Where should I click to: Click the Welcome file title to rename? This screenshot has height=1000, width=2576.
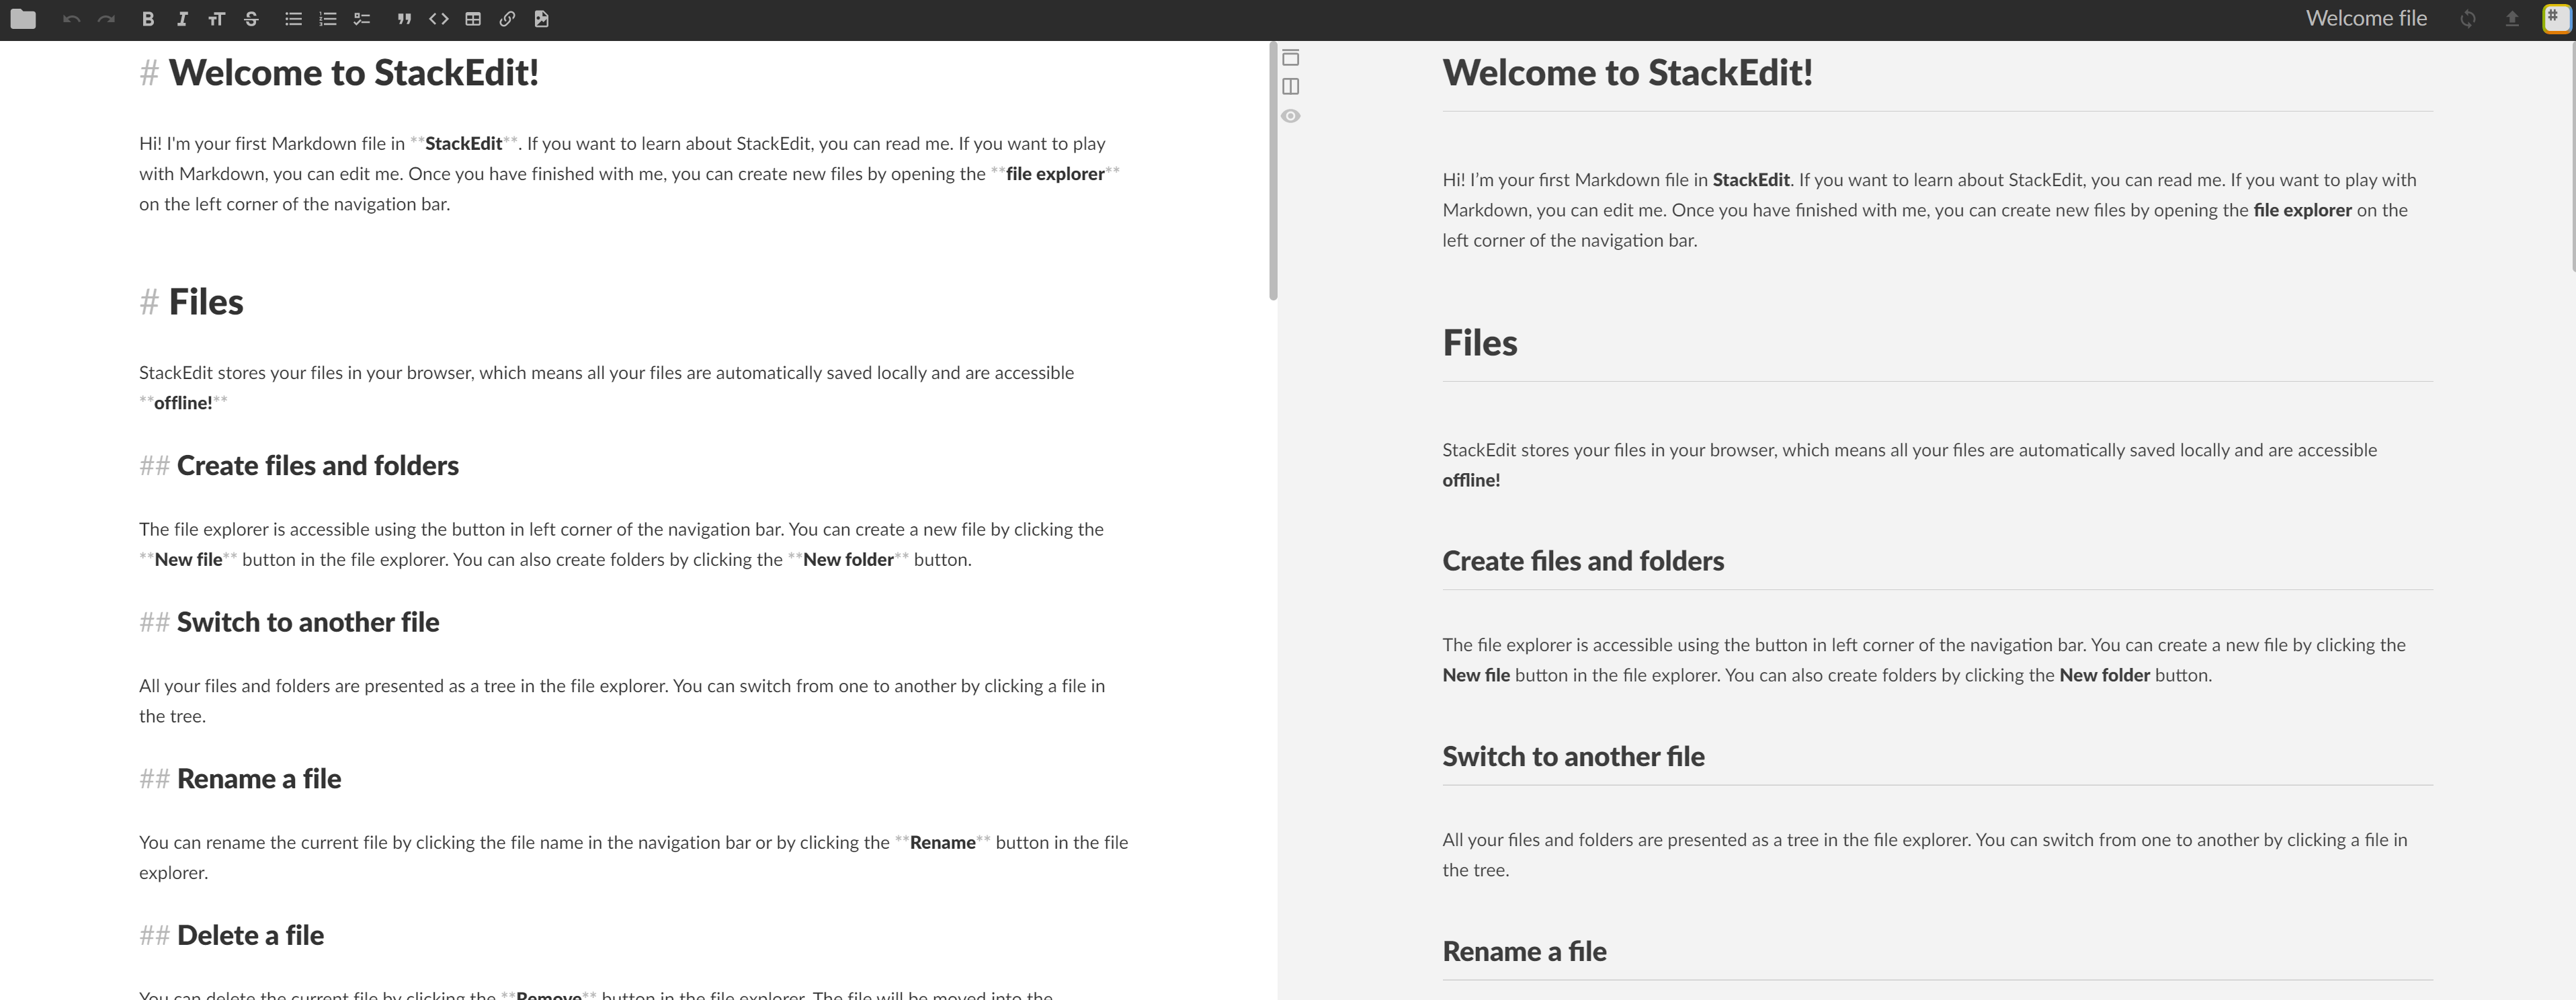tap(2366, 17)
